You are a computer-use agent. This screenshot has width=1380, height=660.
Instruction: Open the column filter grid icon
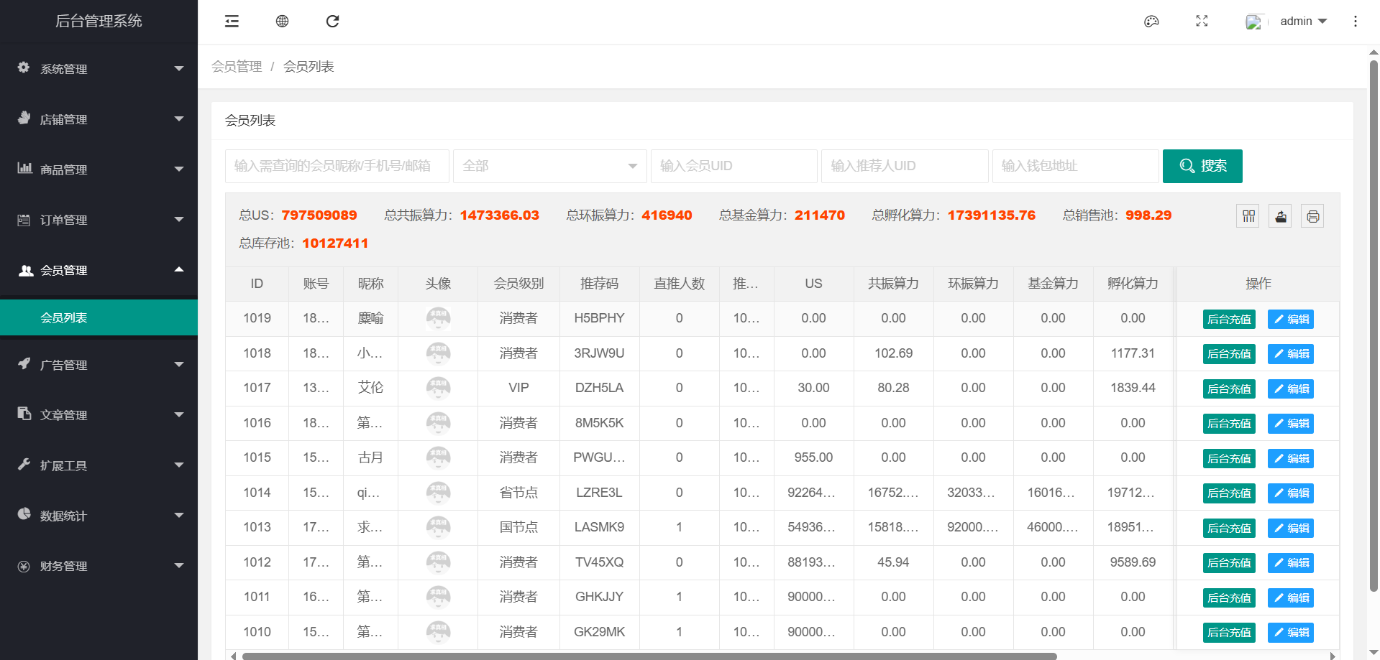(1248, 216)
